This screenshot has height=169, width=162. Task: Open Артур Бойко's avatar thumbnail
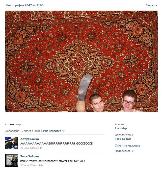pos(12,143)
